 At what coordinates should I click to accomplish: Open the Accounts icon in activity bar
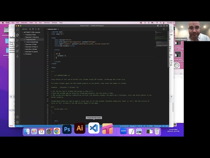tap(17, 117)
